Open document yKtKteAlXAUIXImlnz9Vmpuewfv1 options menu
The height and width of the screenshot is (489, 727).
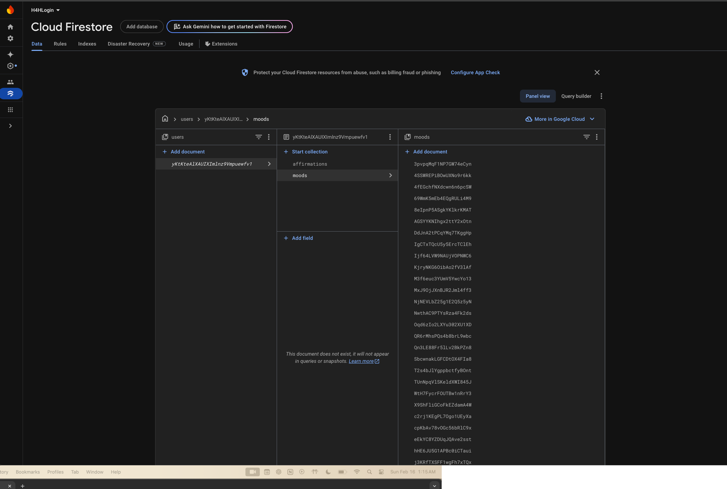390,137
